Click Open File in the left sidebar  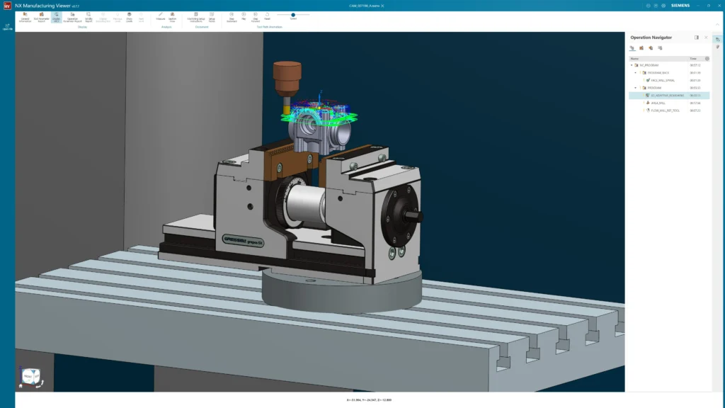[x=7, y=27]
